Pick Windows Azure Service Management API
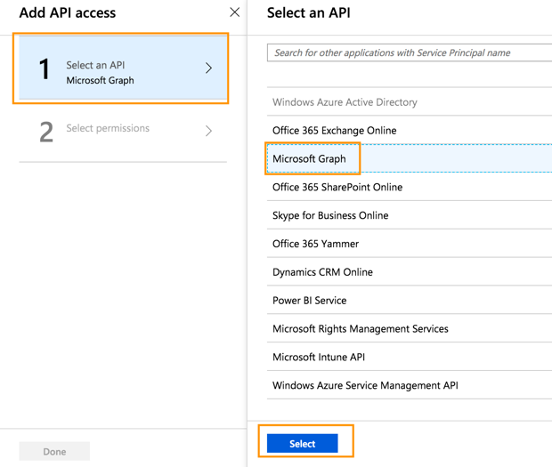The height and width of the screenshot is (467, 552). [x=365, y=386]
